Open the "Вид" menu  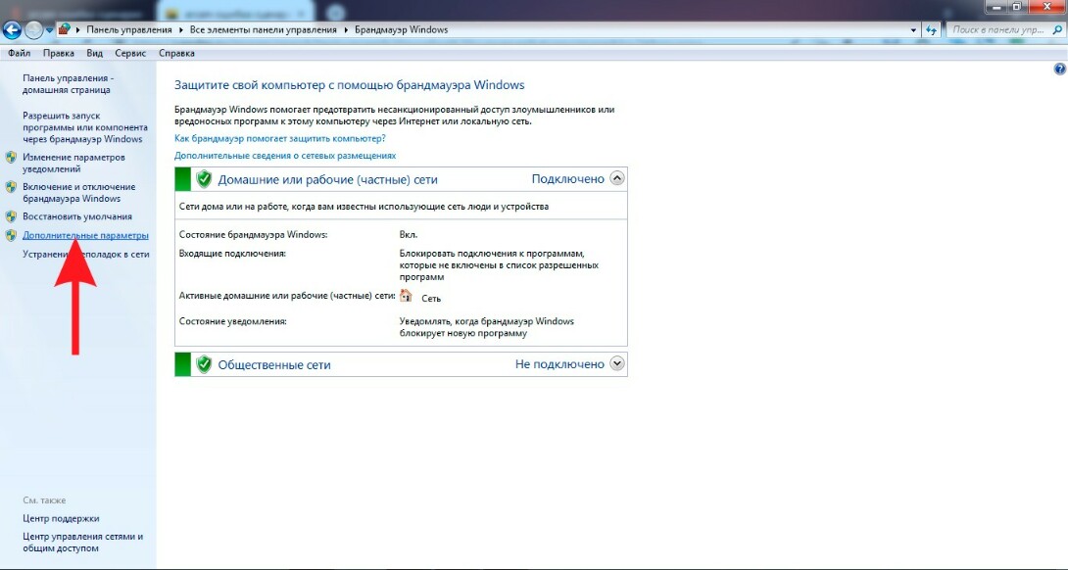[x=95, y=53]
